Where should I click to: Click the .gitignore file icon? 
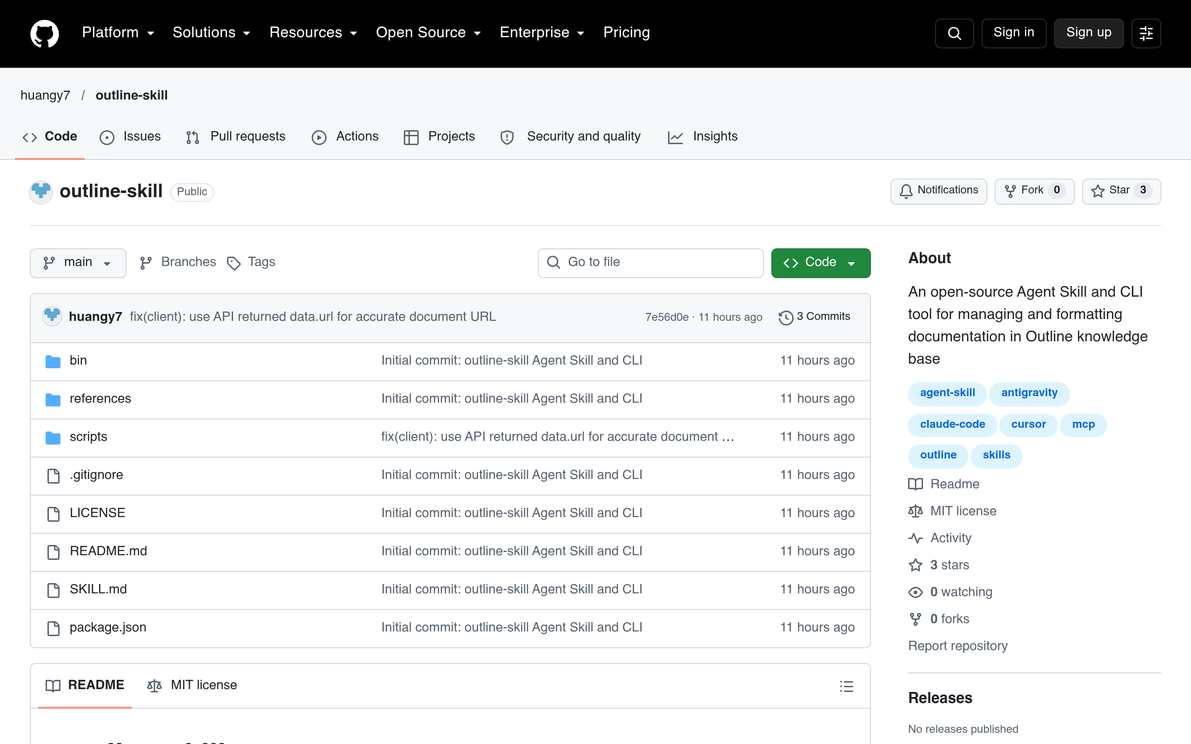pyautogui.click(x=53, y=475)
